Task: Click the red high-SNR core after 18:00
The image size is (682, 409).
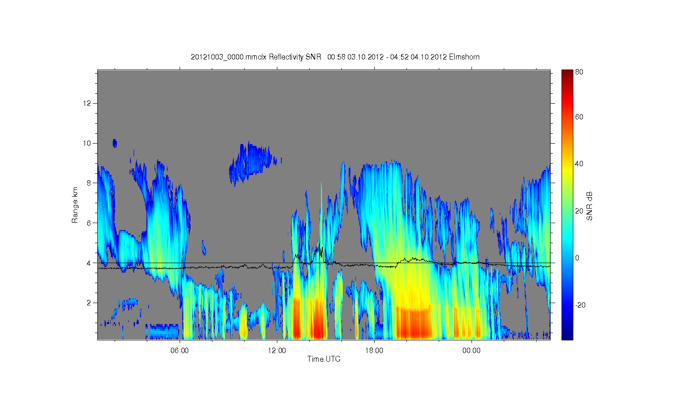Action: 414,324
